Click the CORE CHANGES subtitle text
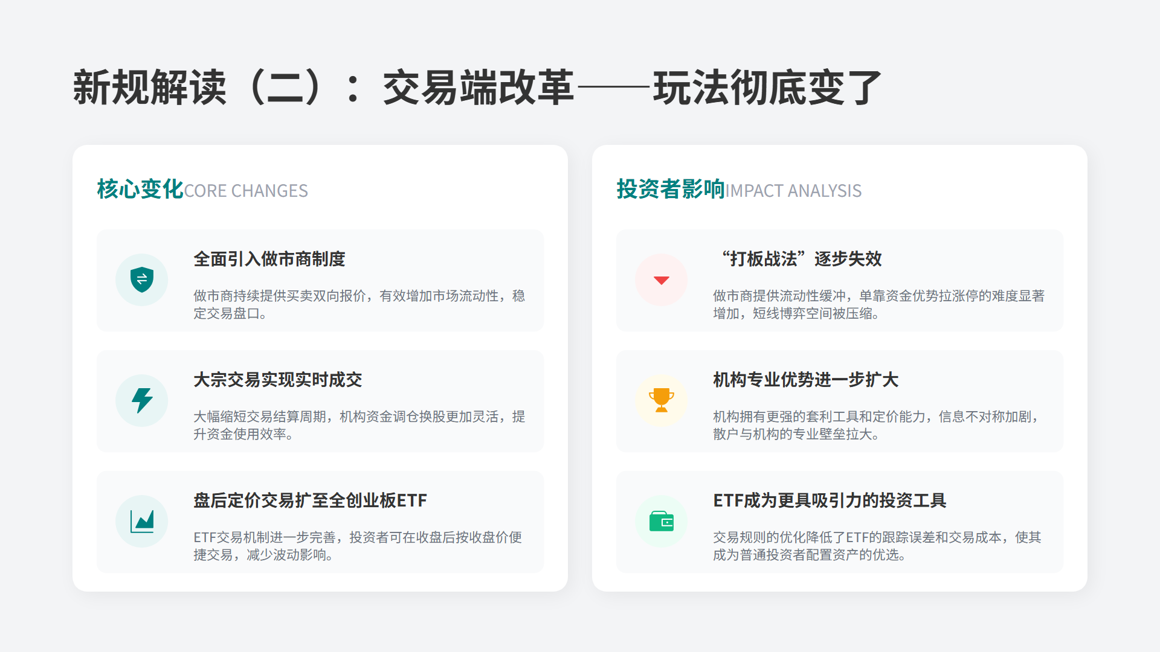 (x=246, y=191)
